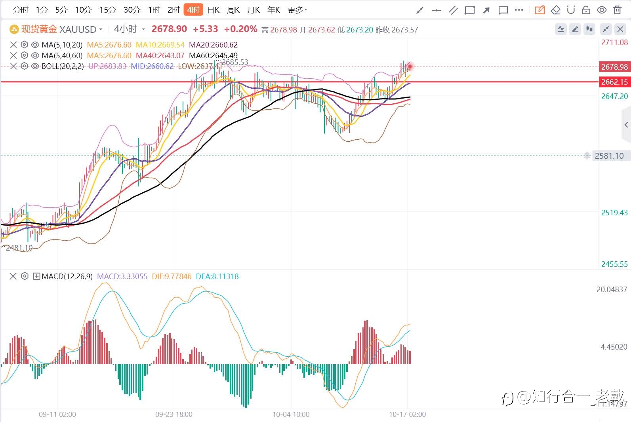Click the +0.20% price change text

[x=240, y=29]
